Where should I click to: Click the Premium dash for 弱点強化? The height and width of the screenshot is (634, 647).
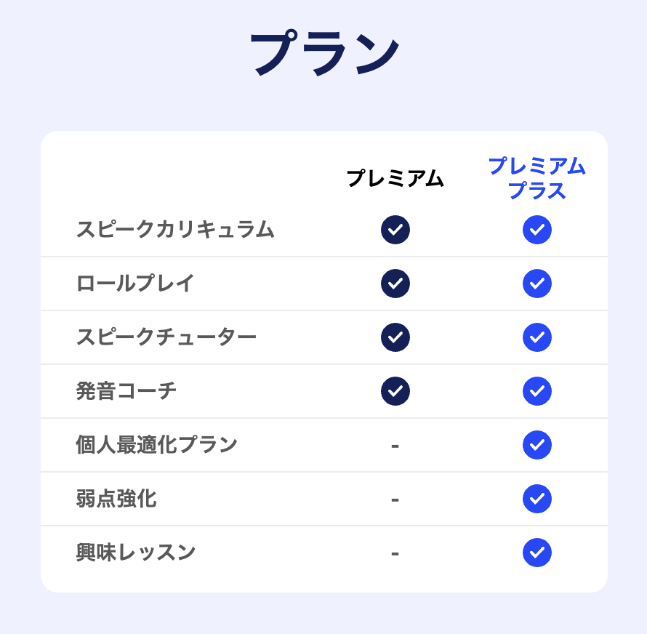(395, 499)
